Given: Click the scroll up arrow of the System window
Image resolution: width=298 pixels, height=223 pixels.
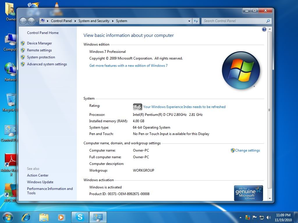Looking at the screenshot, I should [x=269, y=29].
